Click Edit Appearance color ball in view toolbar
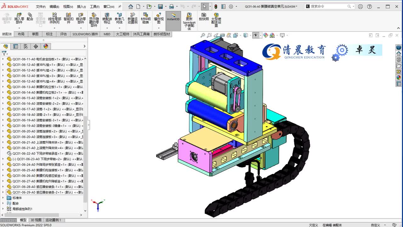 point(265,35)
